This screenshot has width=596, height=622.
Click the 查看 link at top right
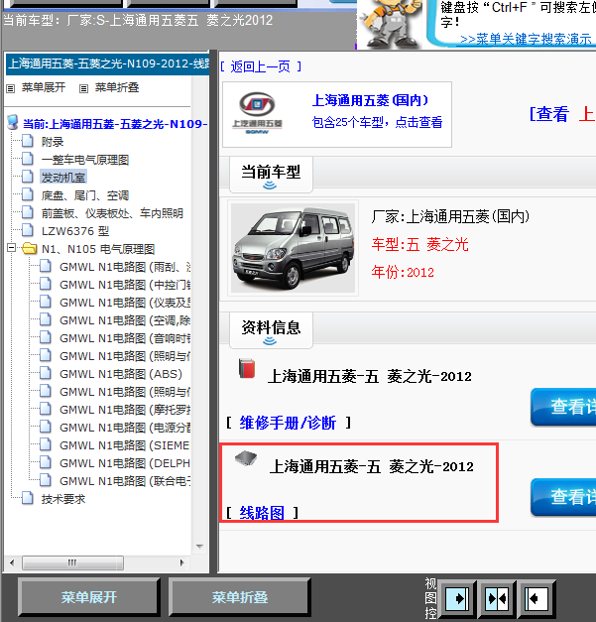(x=552, y=114)
